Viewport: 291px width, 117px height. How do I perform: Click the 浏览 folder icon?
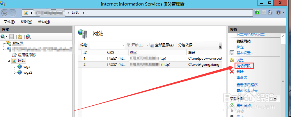232,60
